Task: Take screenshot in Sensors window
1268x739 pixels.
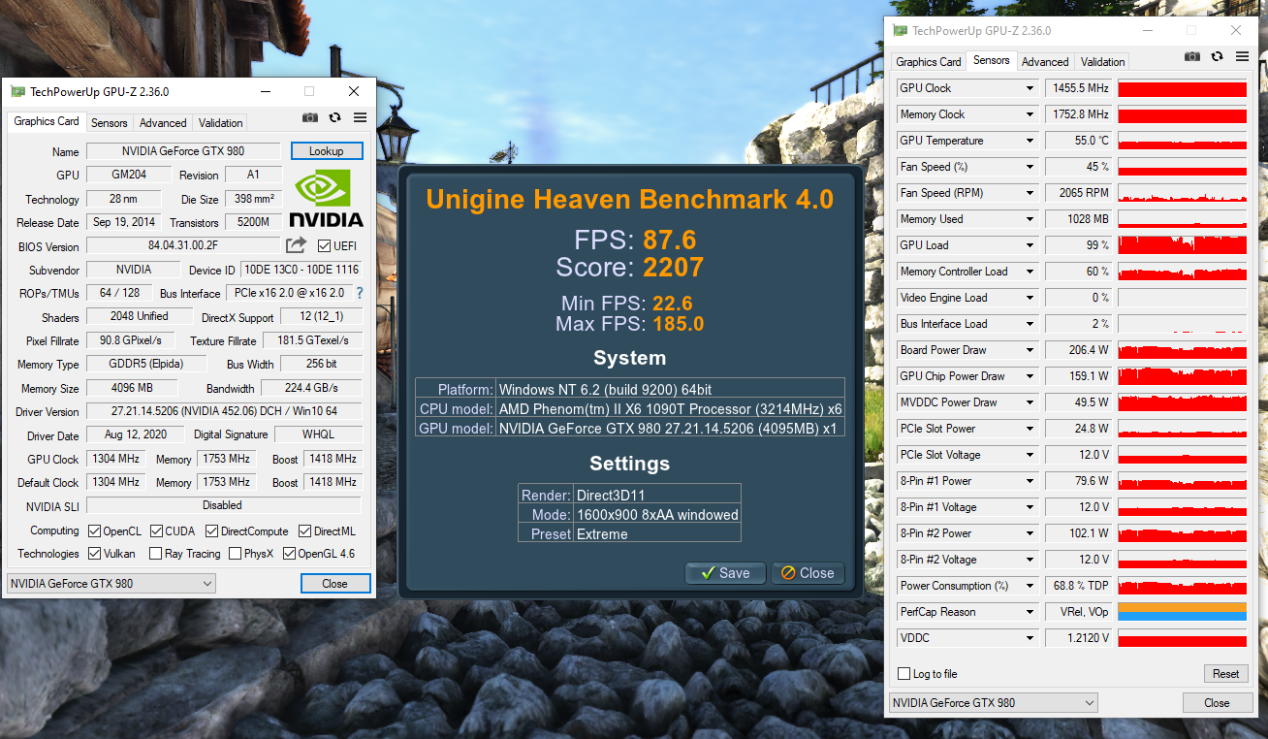Action: 1192,56
